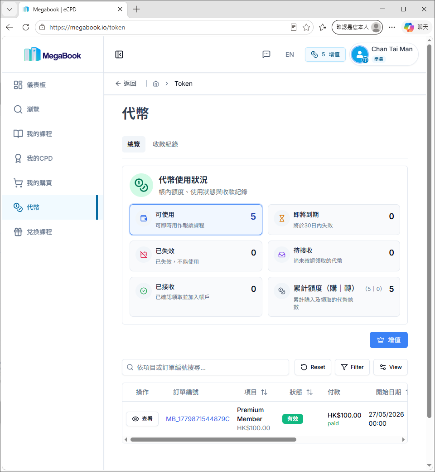Image resolution: width=435 pixels, height=472 pixels.
Task: Click the blue 增值 top-up button
Action: click(x=388, y=340)
